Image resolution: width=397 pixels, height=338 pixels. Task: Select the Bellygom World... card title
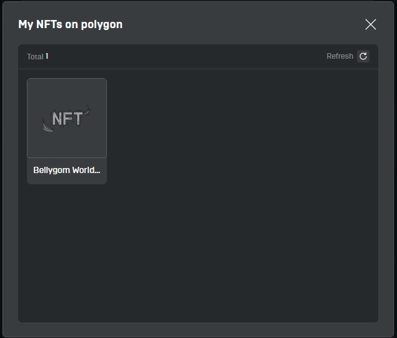[67, 170]
